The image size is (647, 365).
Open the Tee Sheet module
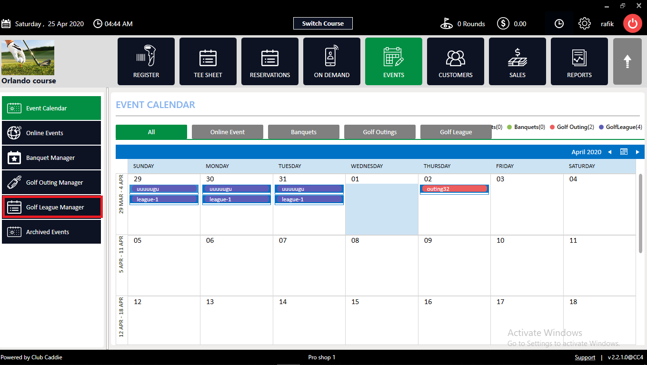click(208, 61)
